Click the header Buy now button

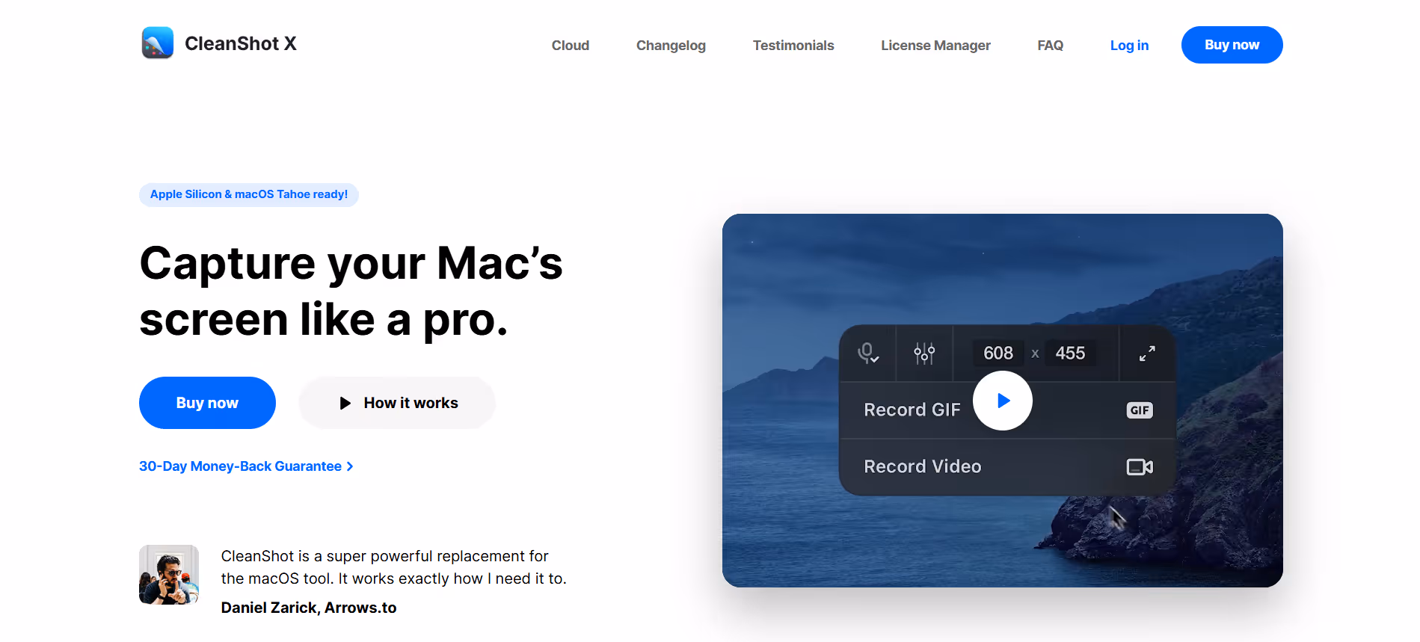point(1232,45)
